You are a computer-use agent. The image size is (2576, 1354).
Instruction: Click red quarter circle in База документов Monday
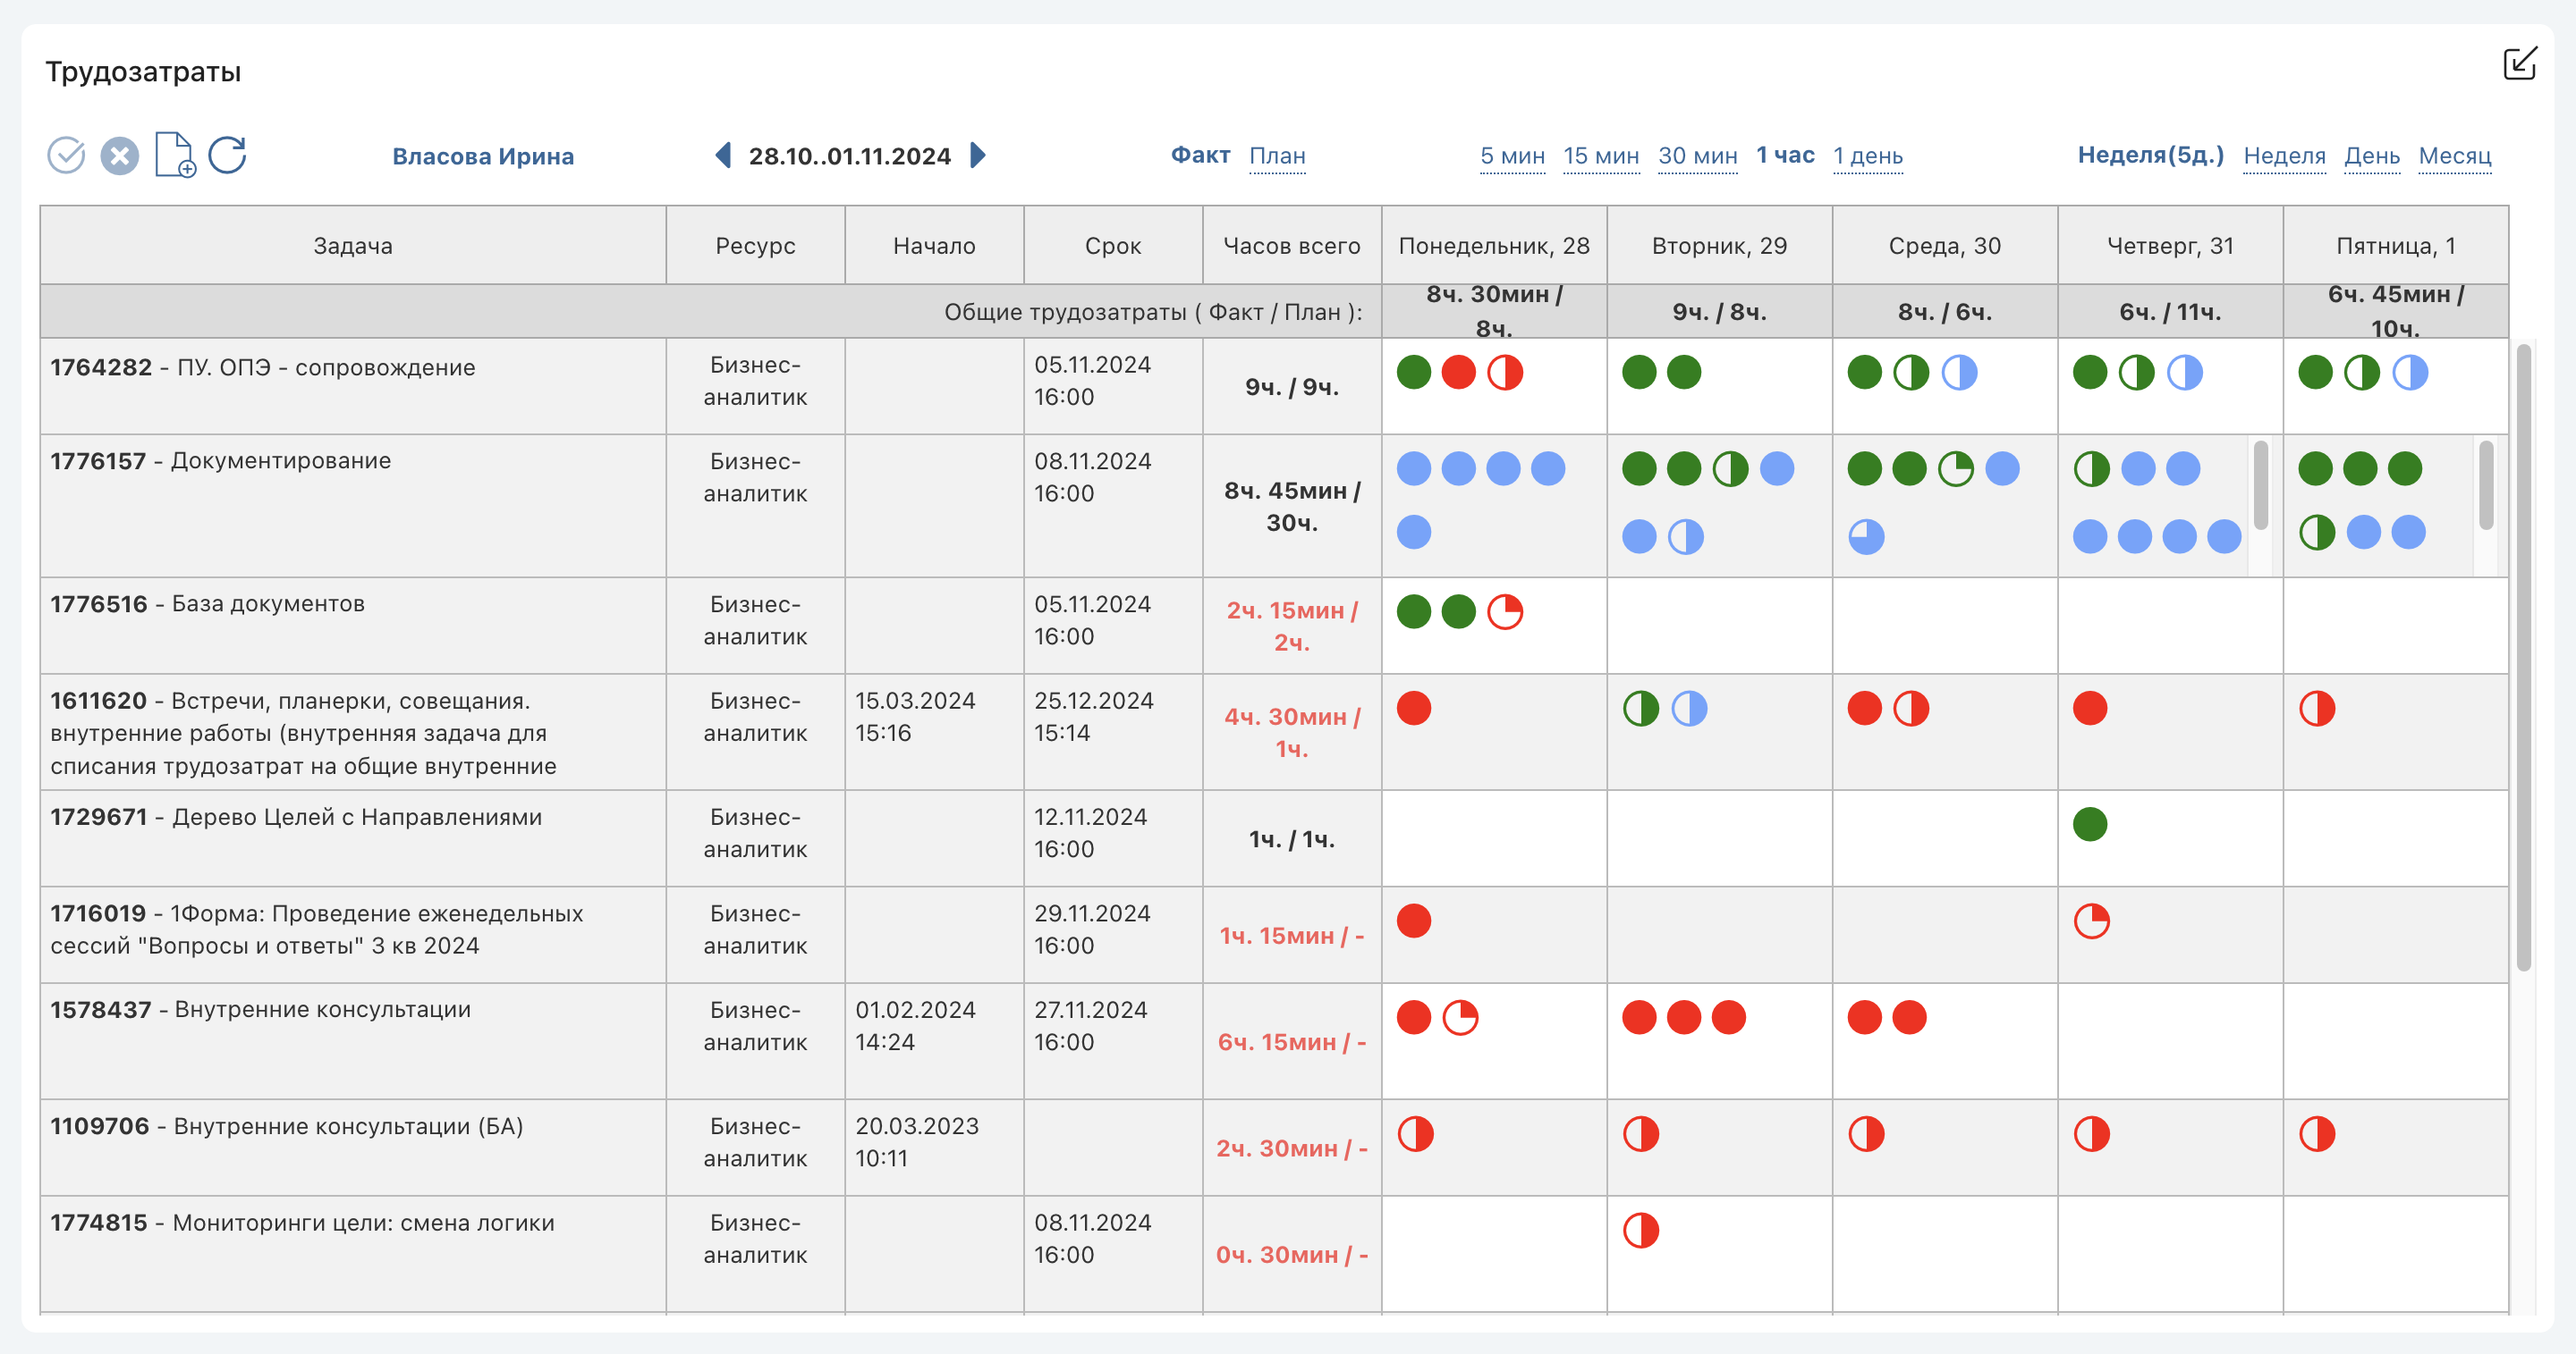pyautogui.click(x=1504, y=610)
